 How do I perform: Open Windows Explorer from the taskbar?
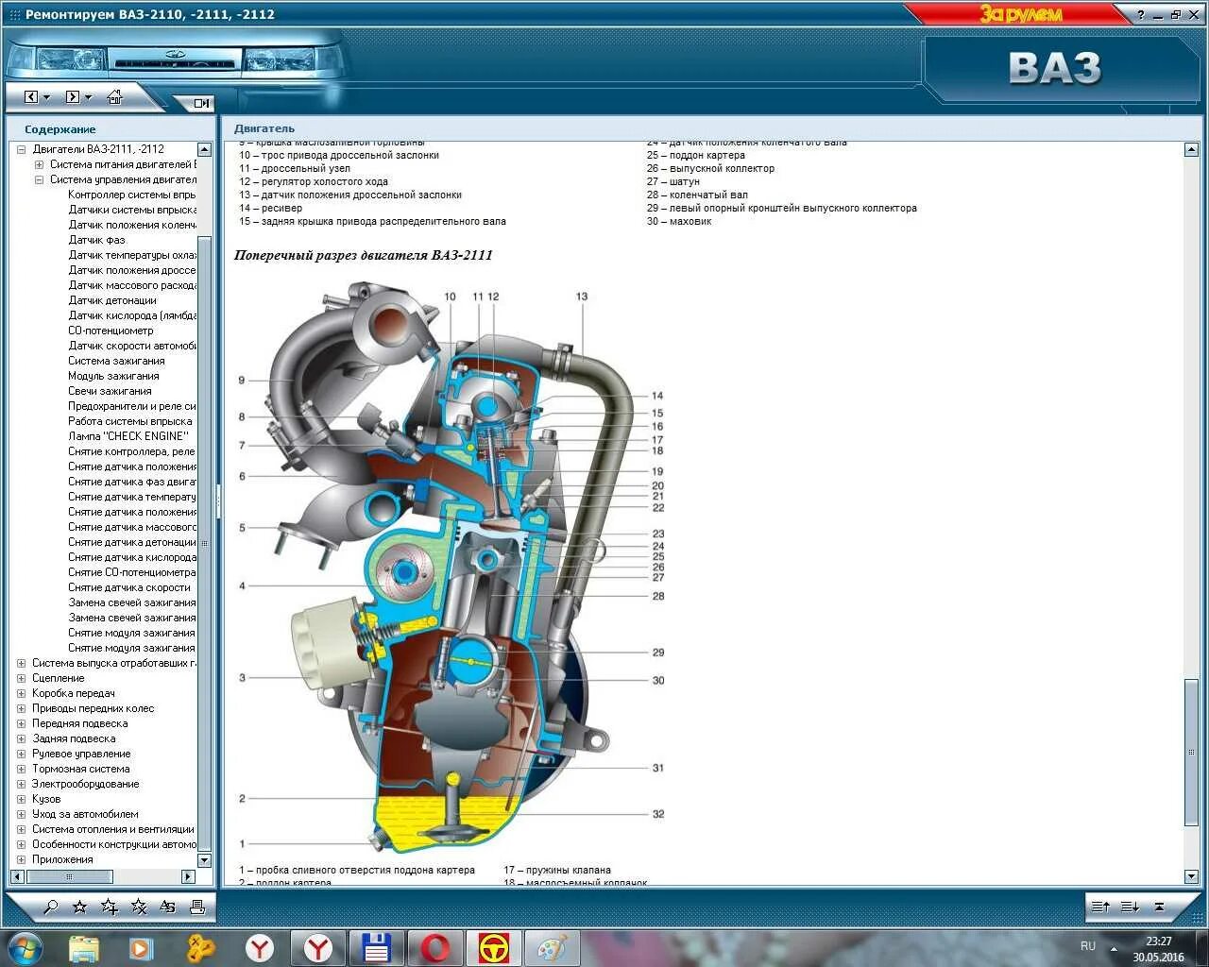click(x=84, y=947)
